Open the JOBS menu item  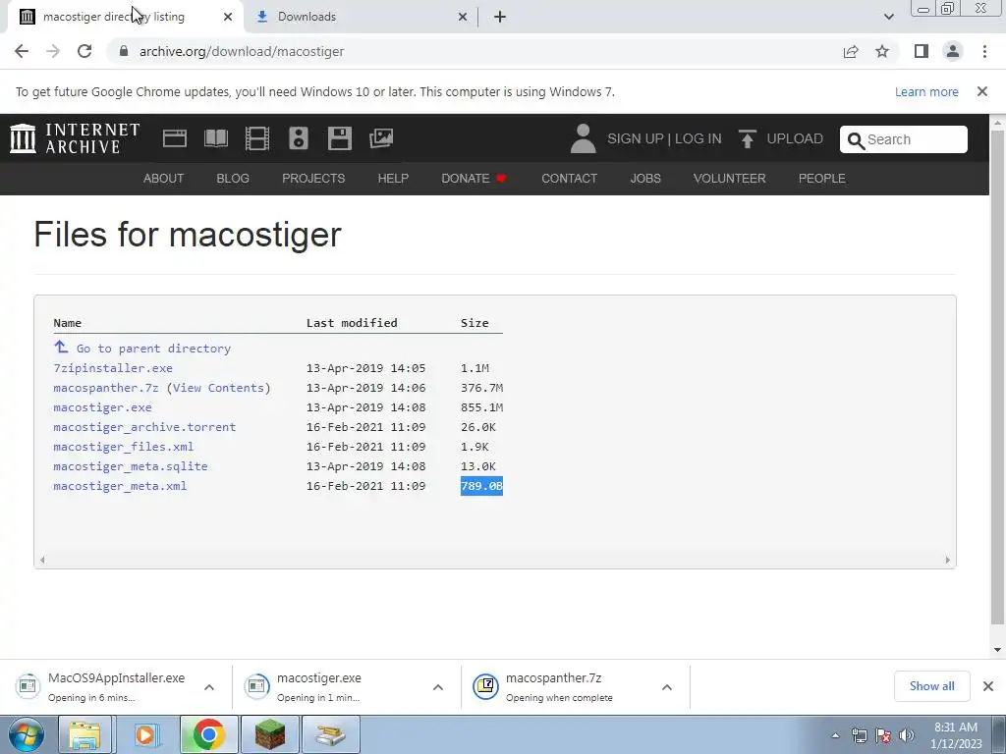[645, 179]
